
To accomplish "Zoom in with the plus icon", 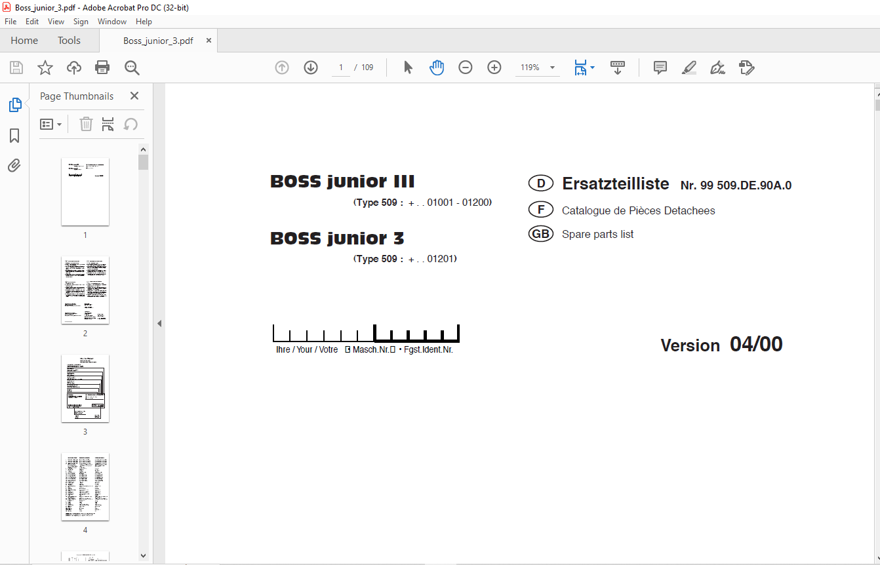I will pyautogui.click(x=494, y=68).
